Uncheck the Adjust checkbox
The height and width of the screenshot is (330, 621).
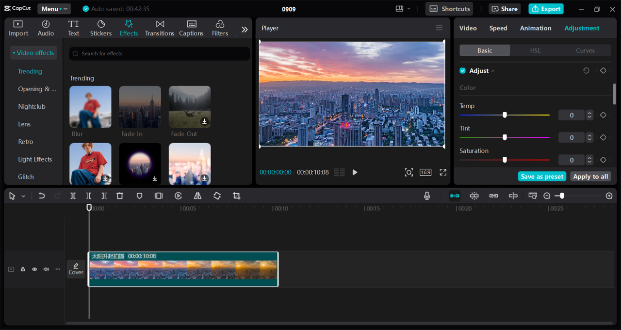pos(463,71)
